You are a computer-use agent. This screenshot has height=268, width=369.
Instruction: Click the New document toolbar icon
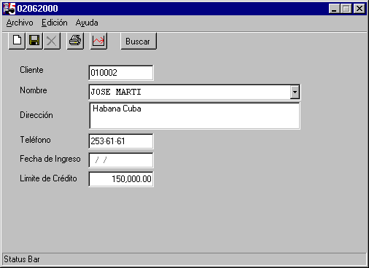17,41
